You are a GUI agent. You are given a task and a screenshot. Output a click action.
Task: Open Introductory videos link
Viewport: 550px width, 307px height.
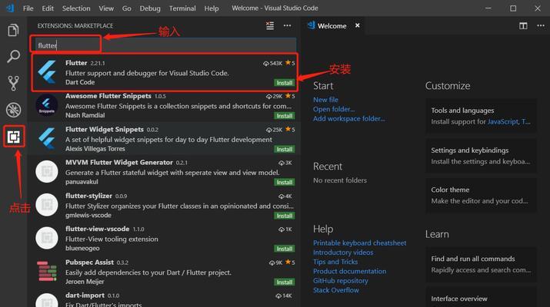(343, 253)
